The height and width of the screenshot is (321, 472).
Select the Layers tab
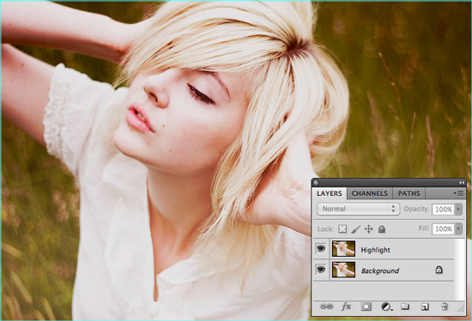pos(330,193)
